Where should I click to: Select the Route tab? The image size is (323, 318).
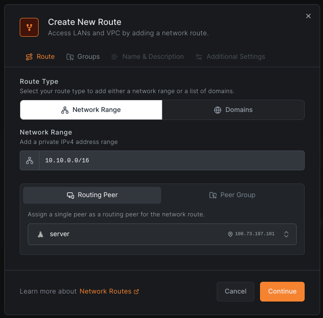point(40,56)
